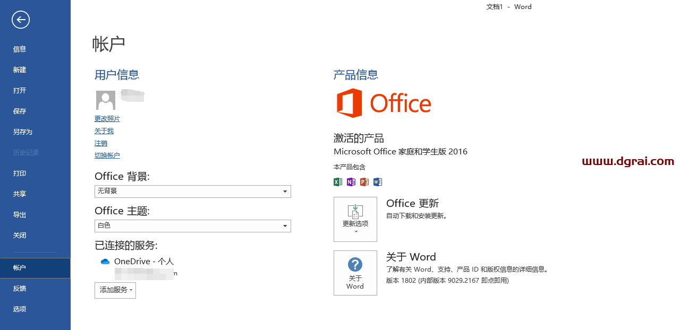Open the Office 背景 dropdown

(x=192, y=191)
